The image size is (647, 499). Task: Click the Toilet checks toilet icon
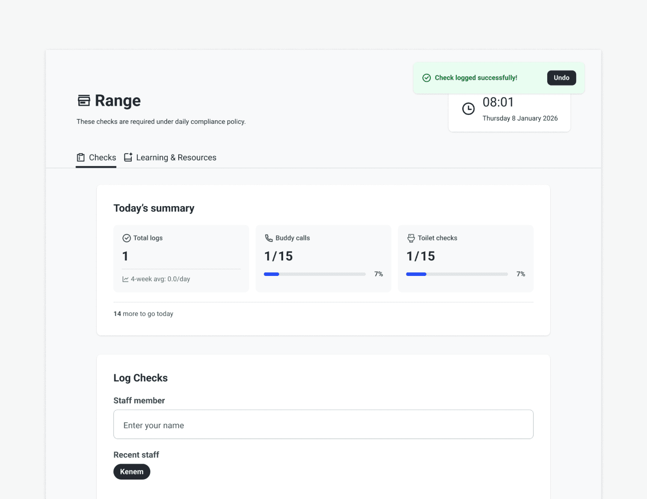coord(411,238)
